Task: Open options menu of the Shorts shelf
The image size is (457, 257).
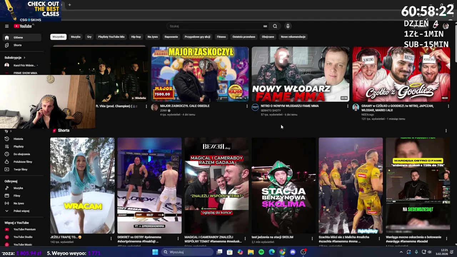Action: pos(446,131)
